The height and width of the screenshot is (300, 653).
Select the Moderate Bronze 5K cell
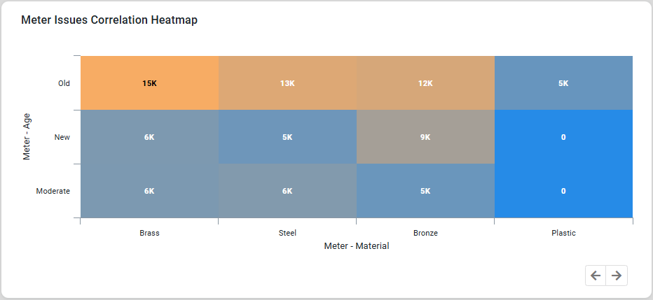pos(425,191)
